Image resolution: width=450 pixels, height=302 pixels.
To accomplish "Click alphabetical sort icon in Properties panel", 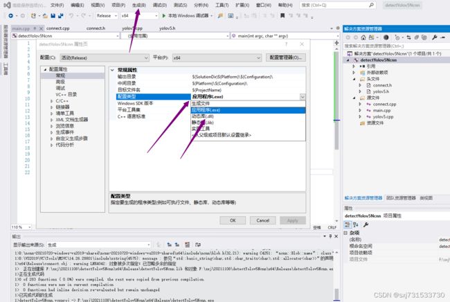I will (x=356, y=224).
